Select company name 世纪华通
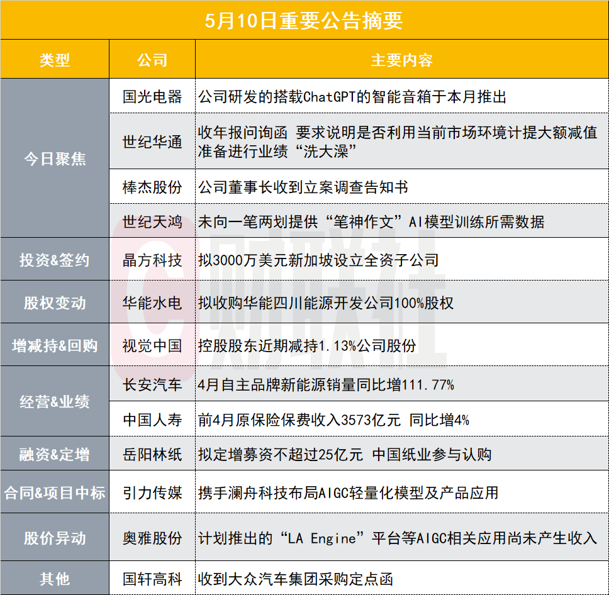Image resolution: width=609 pixels, height=595 pixels. pos(152,142)
